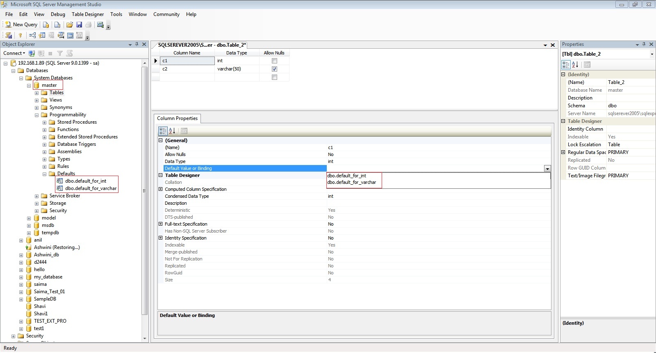Click dbo.default_for_int tree icon

click(60, 181)
